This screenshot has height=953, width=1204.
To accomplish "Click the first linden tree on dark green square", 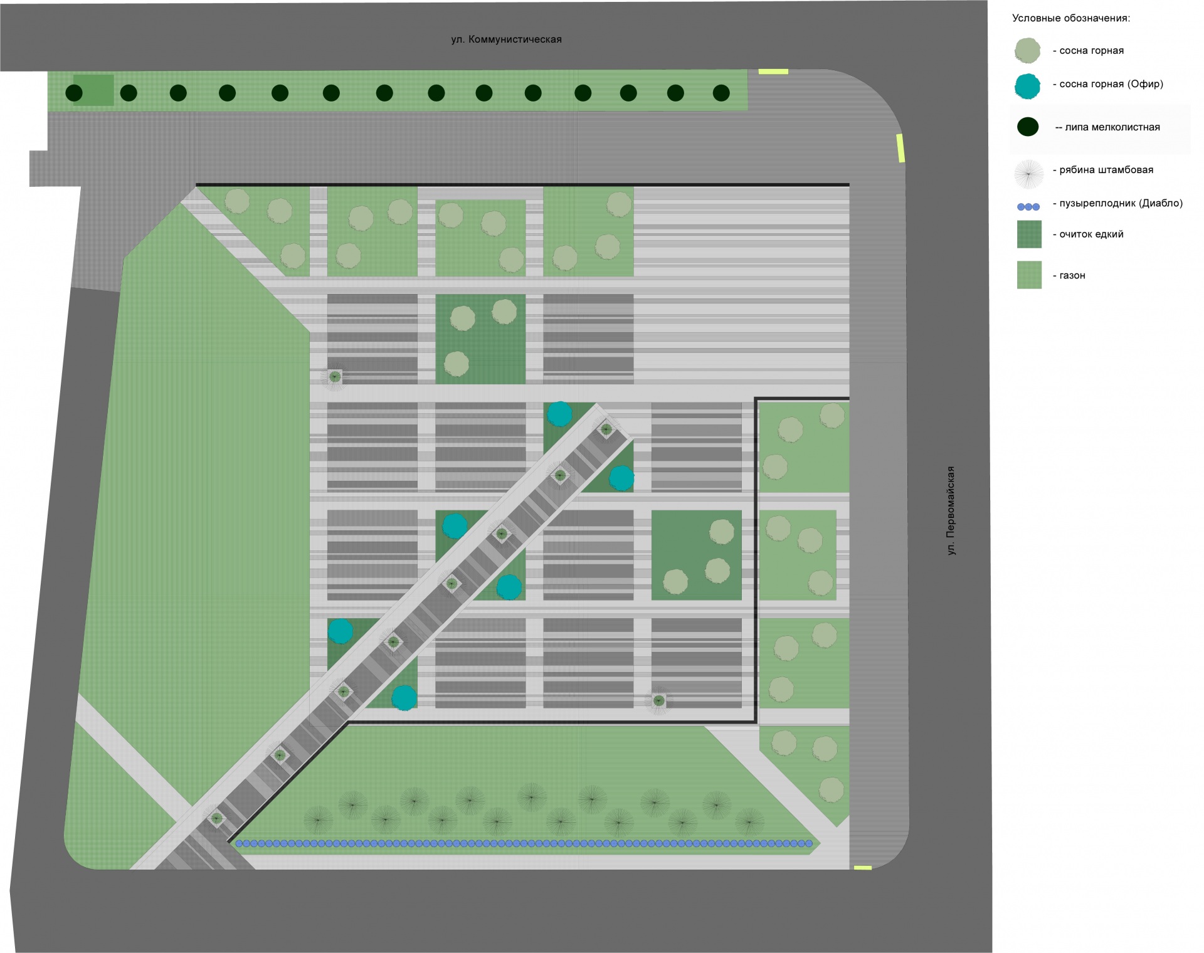I will pyautogui.click(x=74, y=93).
